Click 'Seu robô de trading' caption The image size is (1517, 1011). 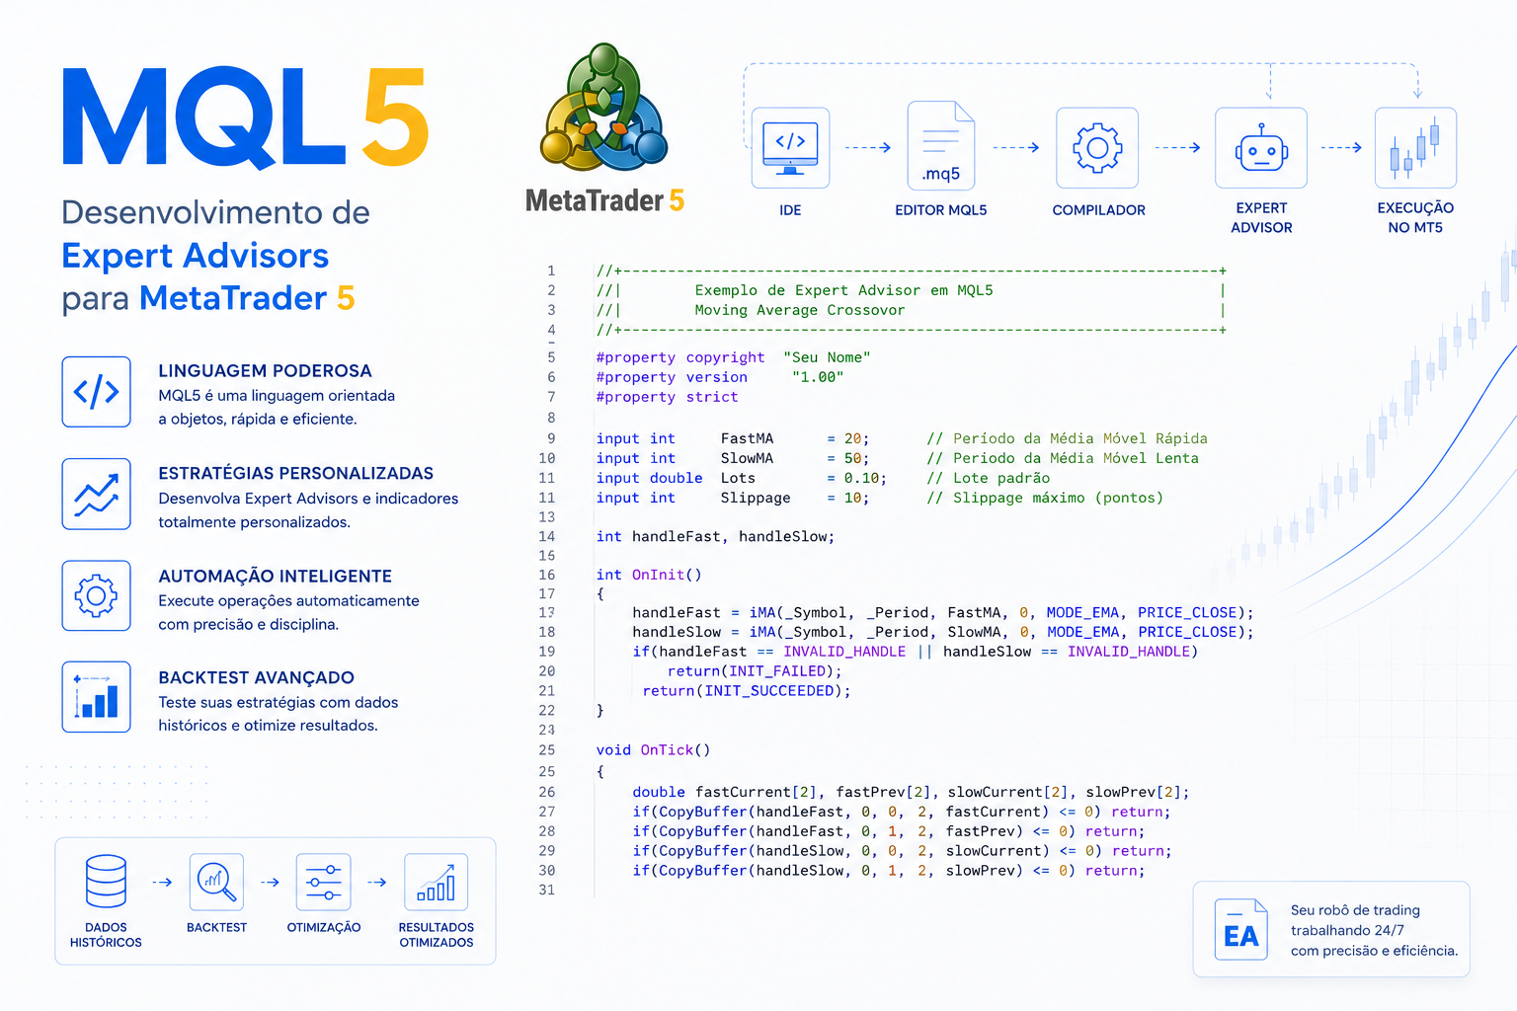[1355, 910]
